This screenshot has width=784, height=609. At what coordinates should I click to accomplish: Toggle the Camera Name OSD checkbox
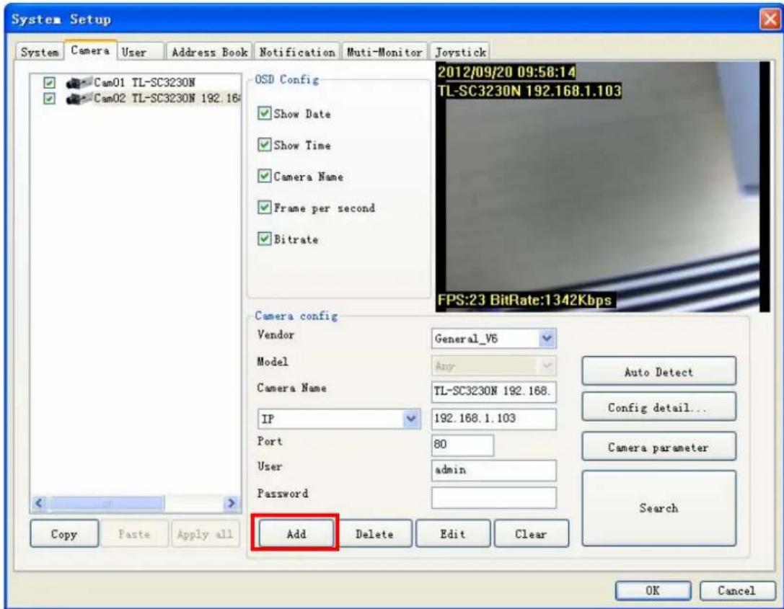coord(265,177)
